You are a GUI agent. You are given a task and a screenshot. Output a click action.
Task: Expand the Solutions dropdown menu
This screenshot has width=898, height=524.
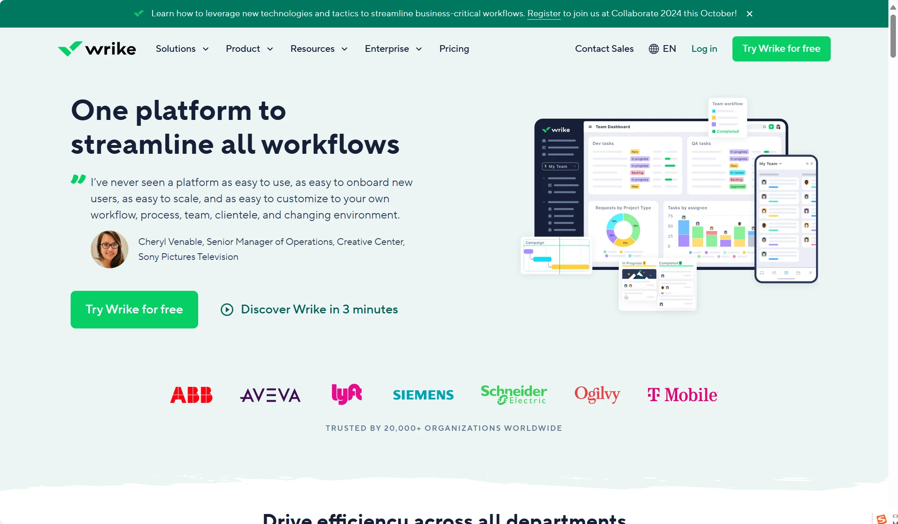(x=181, y=48)
